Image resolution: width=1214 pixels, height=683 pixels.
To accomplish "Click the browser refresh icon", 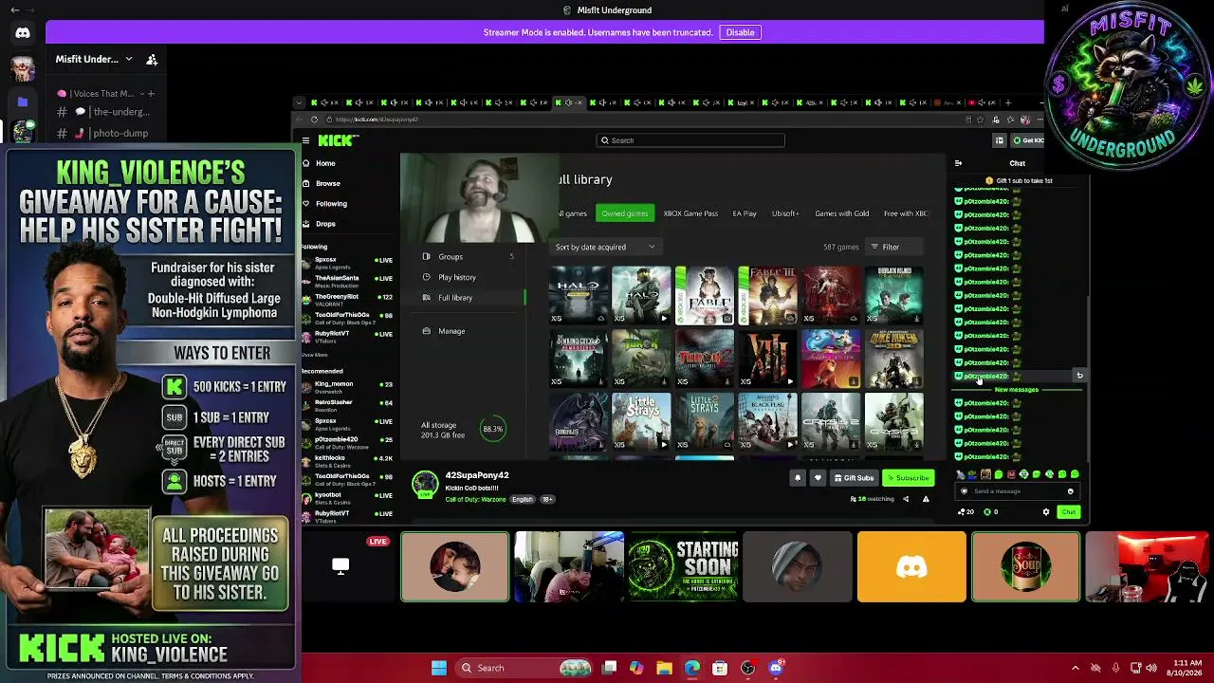I will coord(314,120).
